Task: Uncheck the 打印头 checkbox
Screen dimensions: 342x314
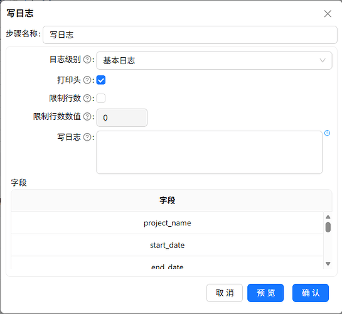Action: click(x=101, y=80)
